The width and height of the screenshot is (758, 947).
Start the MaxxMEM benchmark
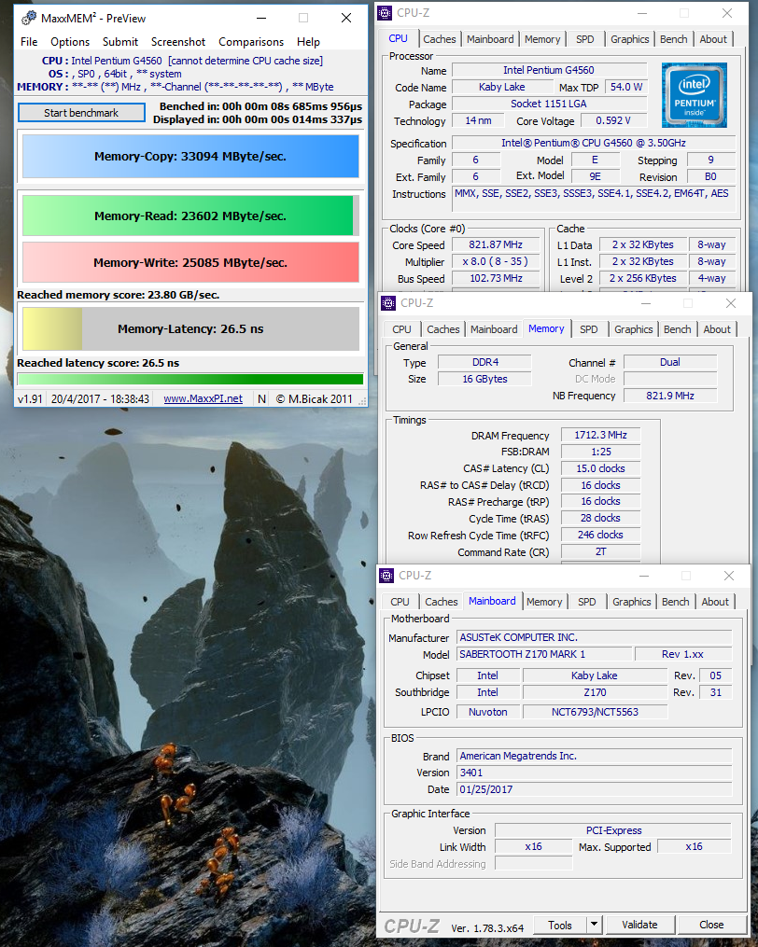[81, 113]
